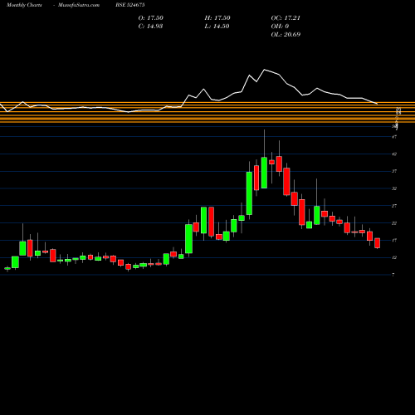
Task: Click the peak of the white indicator line
Action: pos(265,70)
